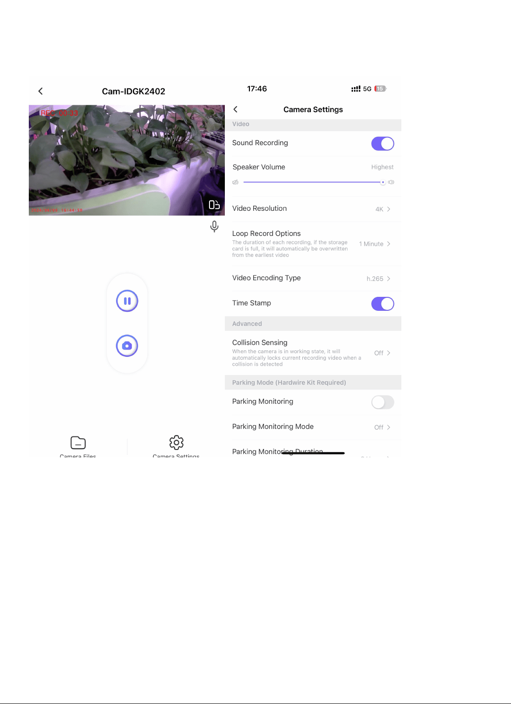Screen dimensions: 511x704
Task: Adjust the Speaker Volume slider handle
Action: click(x=383, y=182)
